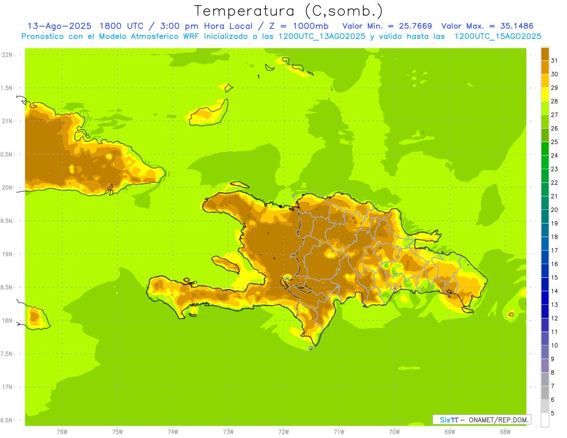Click the green legend swatch between 26 and 27
Screen dimensions: 567x438
point(545,121)
